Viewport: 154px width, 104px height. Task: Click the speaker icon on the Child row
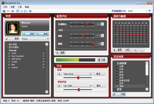click(43, 53)
